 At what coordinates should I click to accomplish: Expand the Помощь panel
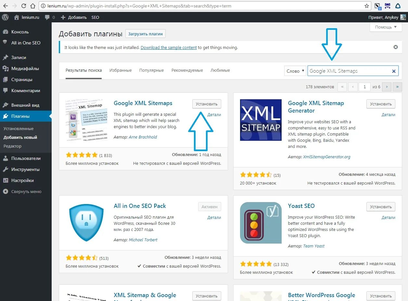tap(385, 27)
